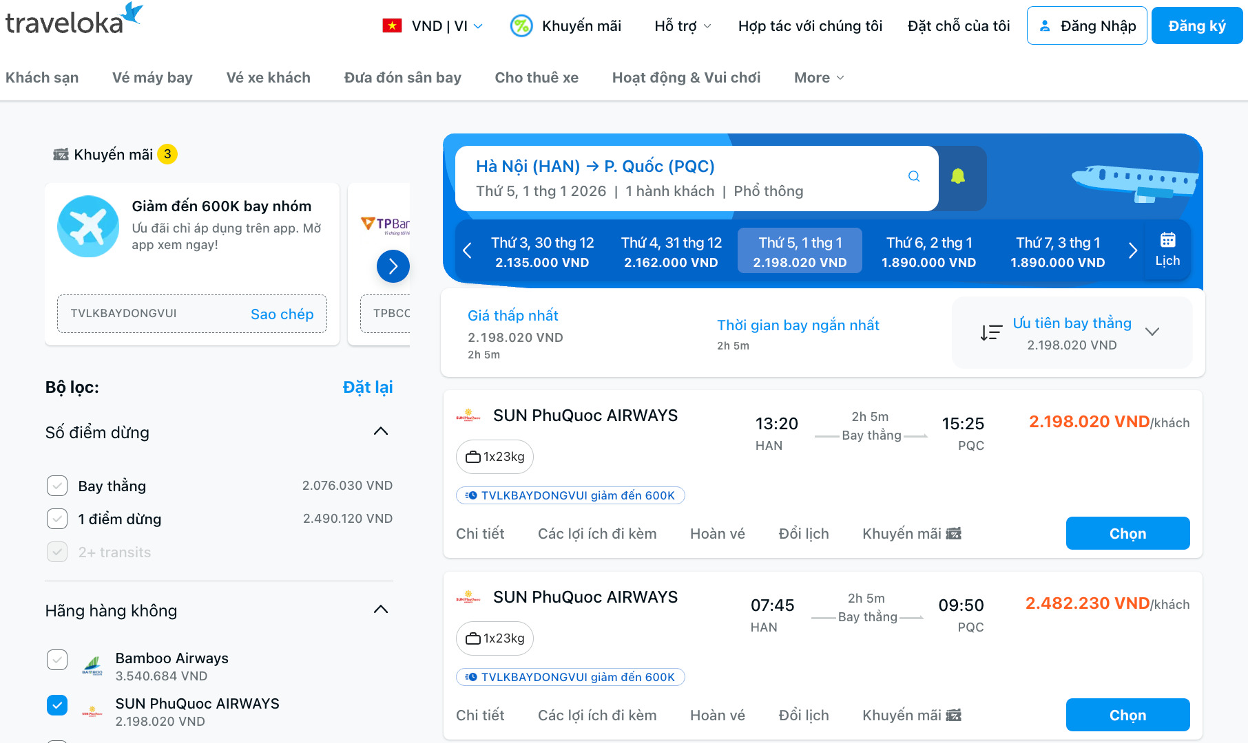Screen dimensions: 1248x743
Task: Click the Đăng ký button
Action: (x=1196, y=25)
